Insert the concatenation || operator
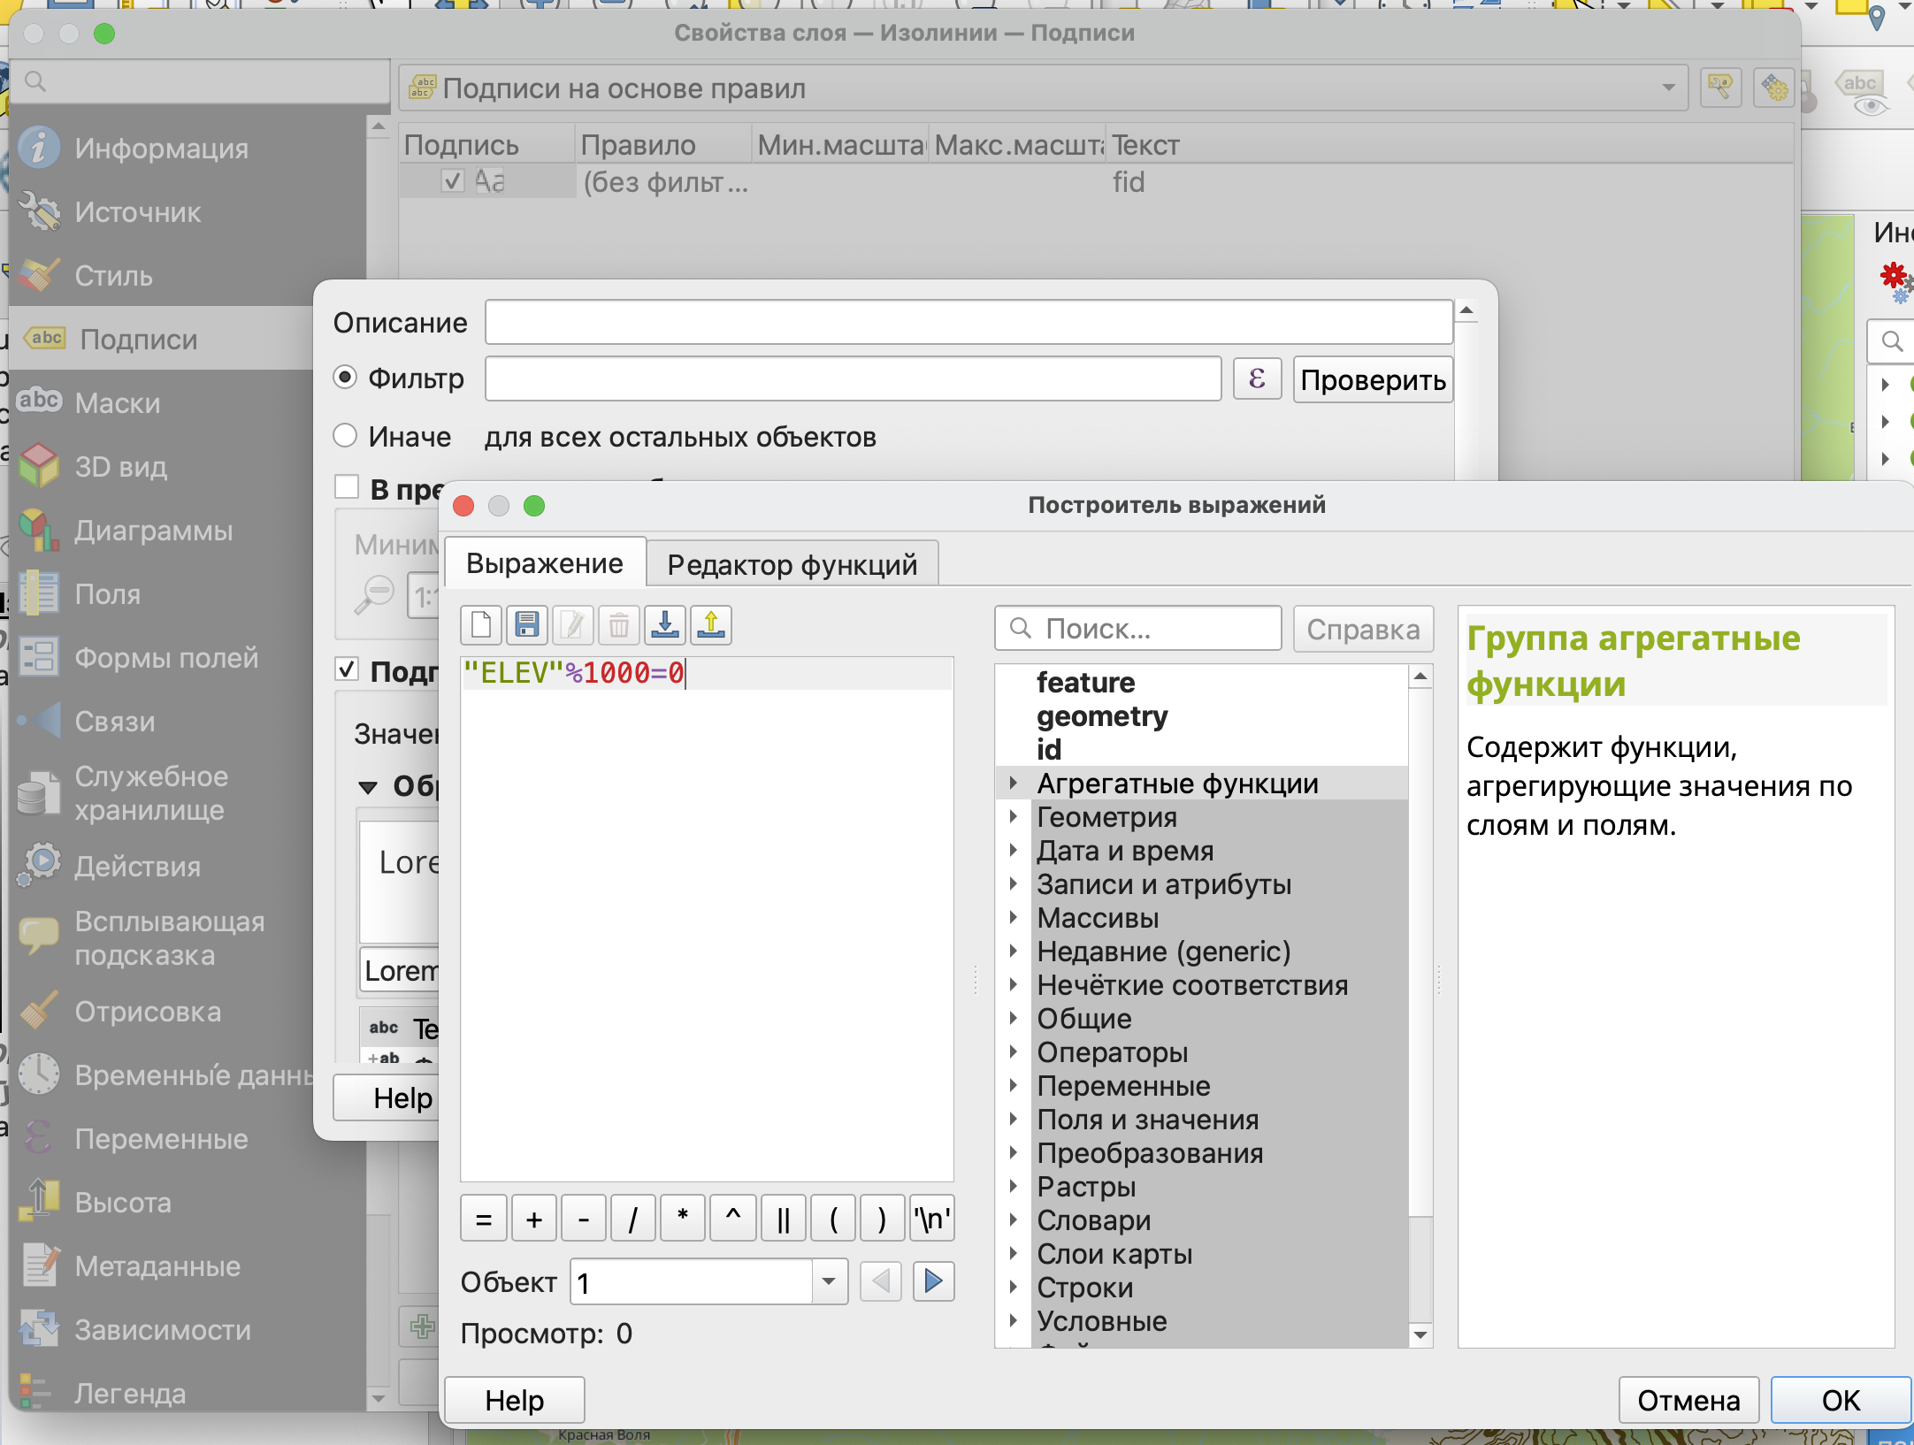Screen dimensions: 1914x1445 click(x=783, y=1219)
